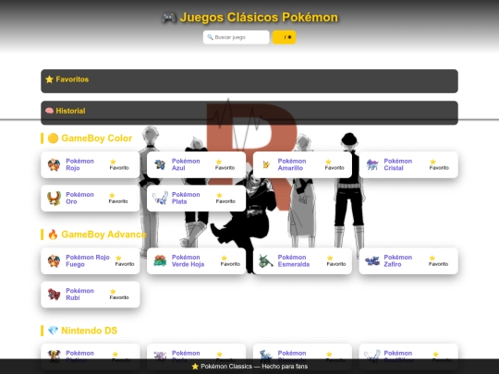Follow the Pokémon Esmeralda link
Image resolution: width=499 pixels, height=374 pixels.
click(x=294, y=260)
